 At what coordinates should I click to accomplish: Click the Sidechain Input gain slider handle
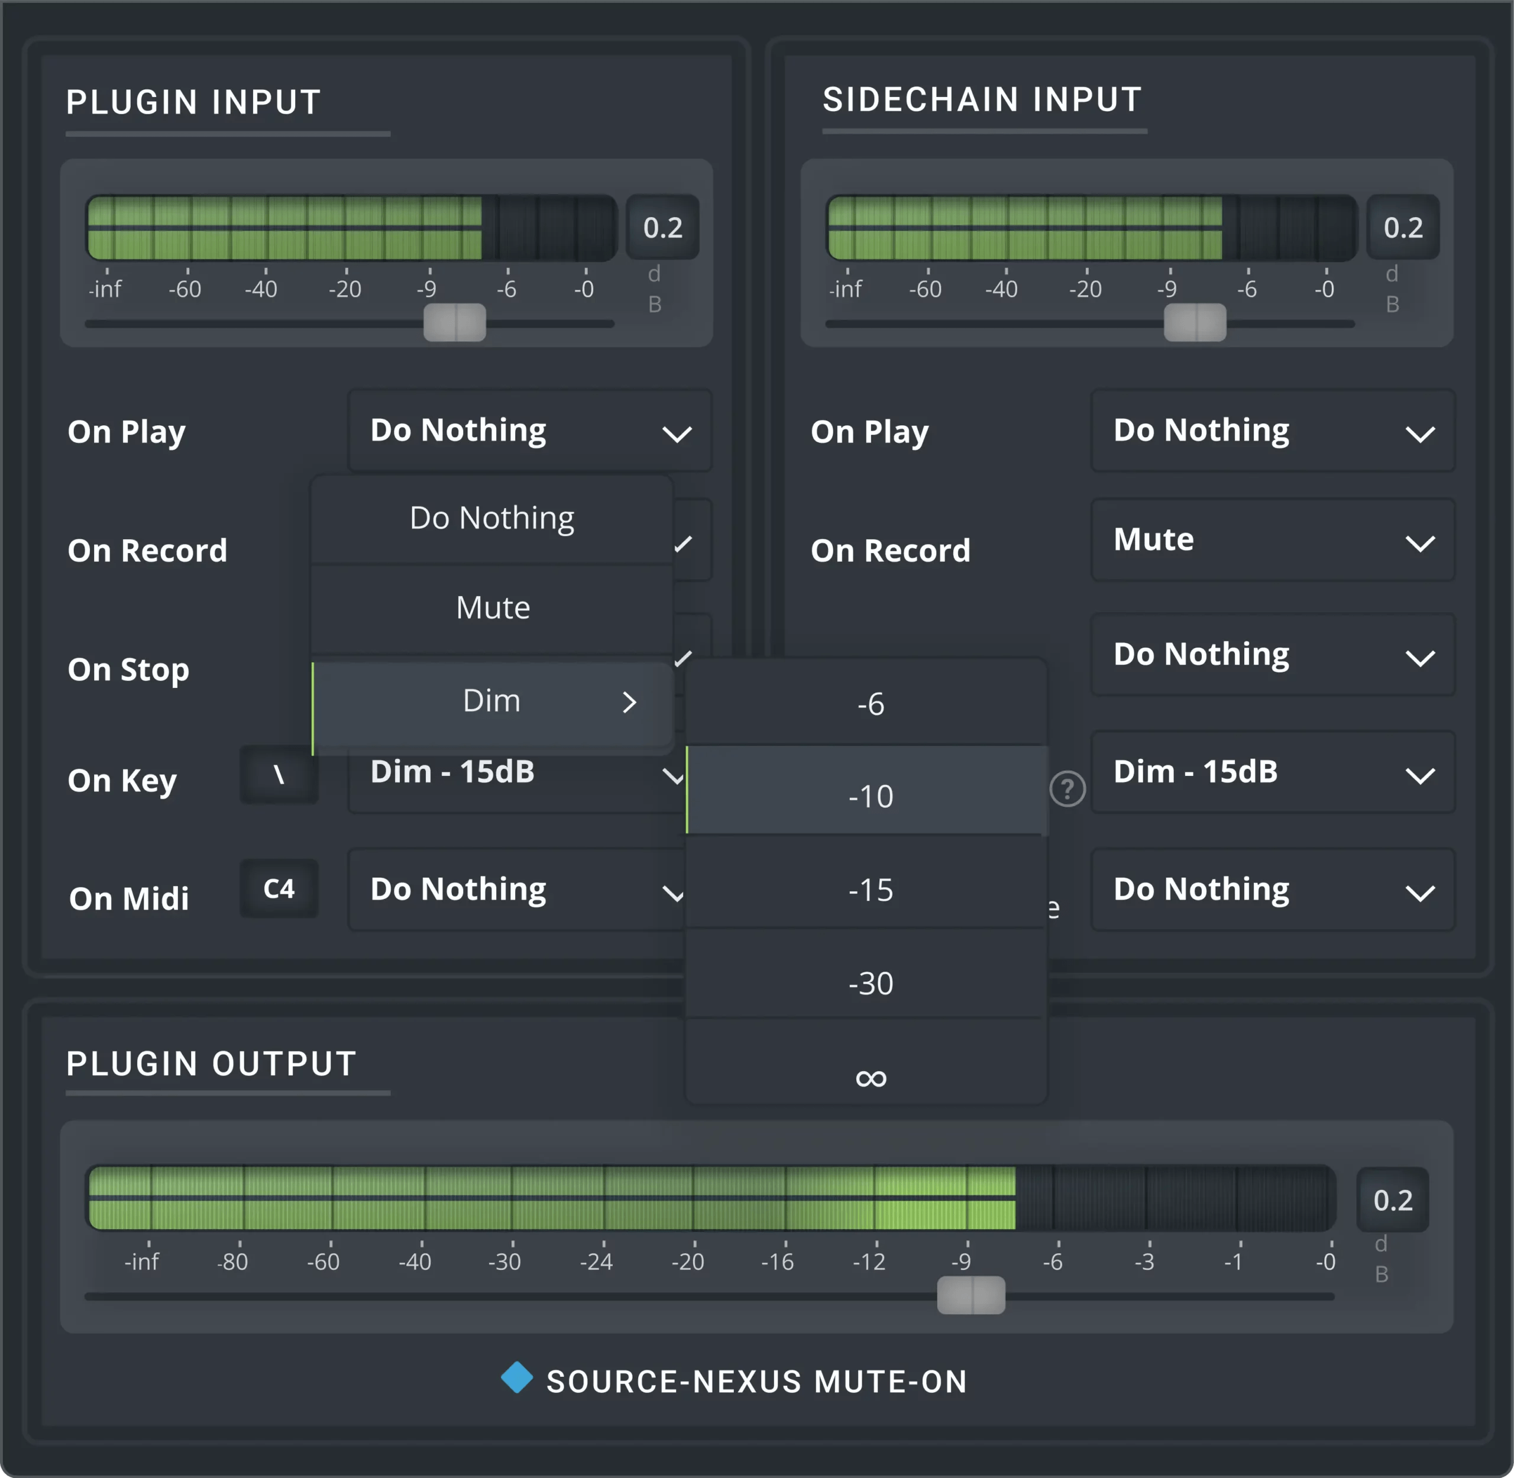click(1195, 323)
